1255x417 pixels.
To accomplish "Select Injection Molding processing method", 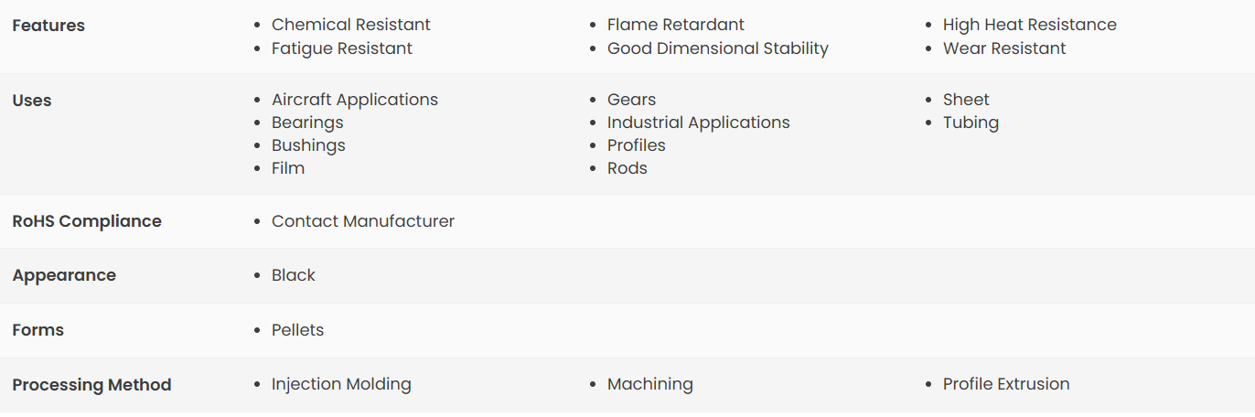I will click(341, 384).
